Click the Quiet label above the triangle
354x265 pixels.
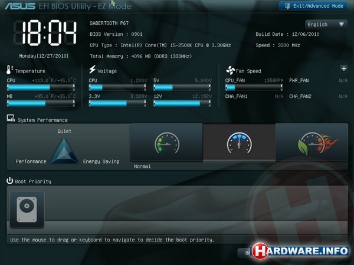[64, 131]
